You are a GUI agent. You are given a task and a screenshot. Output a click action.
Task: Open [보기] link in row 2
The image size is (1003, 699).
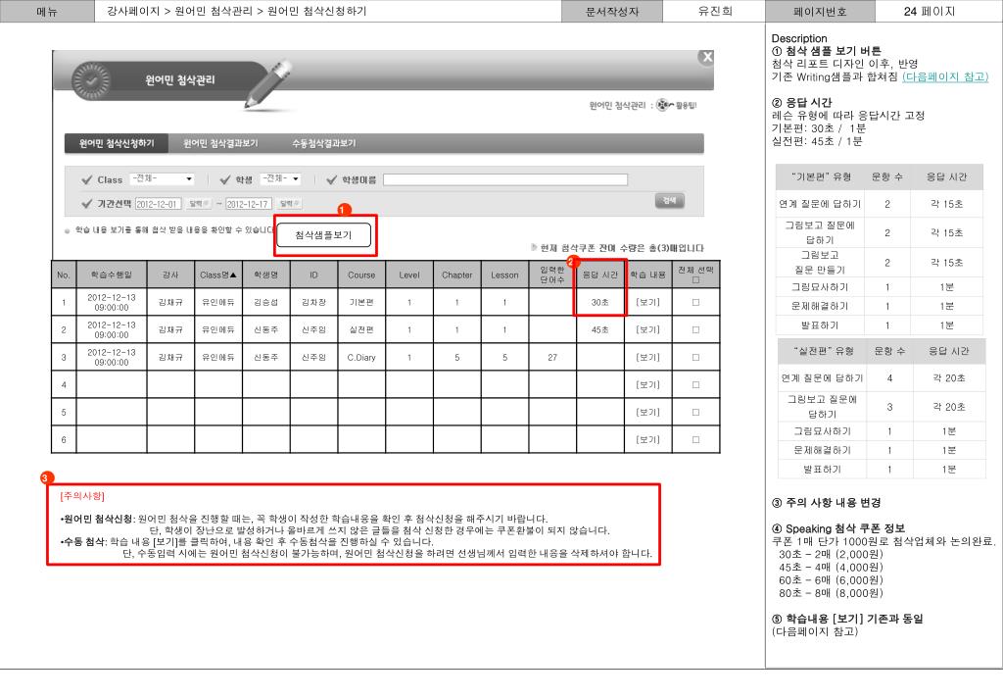click(648, 329)
